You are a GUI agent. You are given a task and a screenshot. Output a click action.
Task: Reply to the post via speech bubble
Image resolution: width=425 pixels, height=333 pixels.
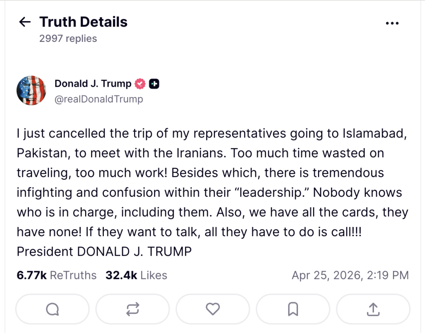[52, 309]
